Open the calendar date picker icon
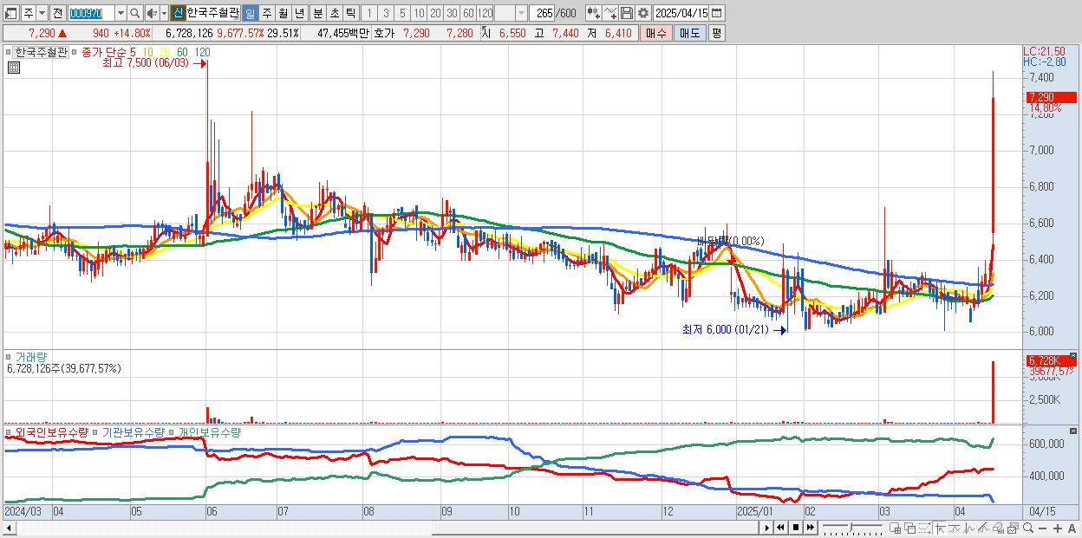This screenshot has width=1082, height=538. 717,13
